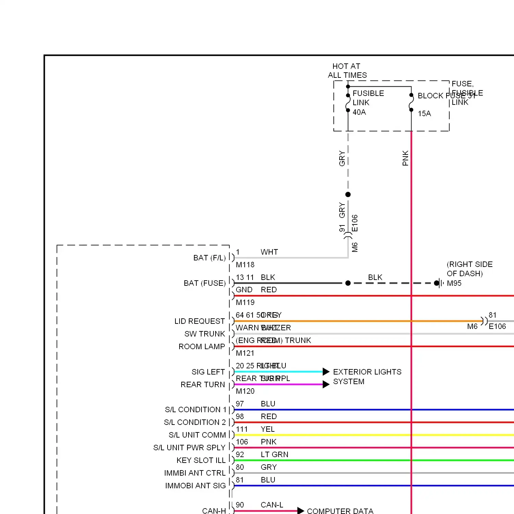Click pin number "97"
The image size is (514, 514).
pyautogui.click(x=240, y=404)
